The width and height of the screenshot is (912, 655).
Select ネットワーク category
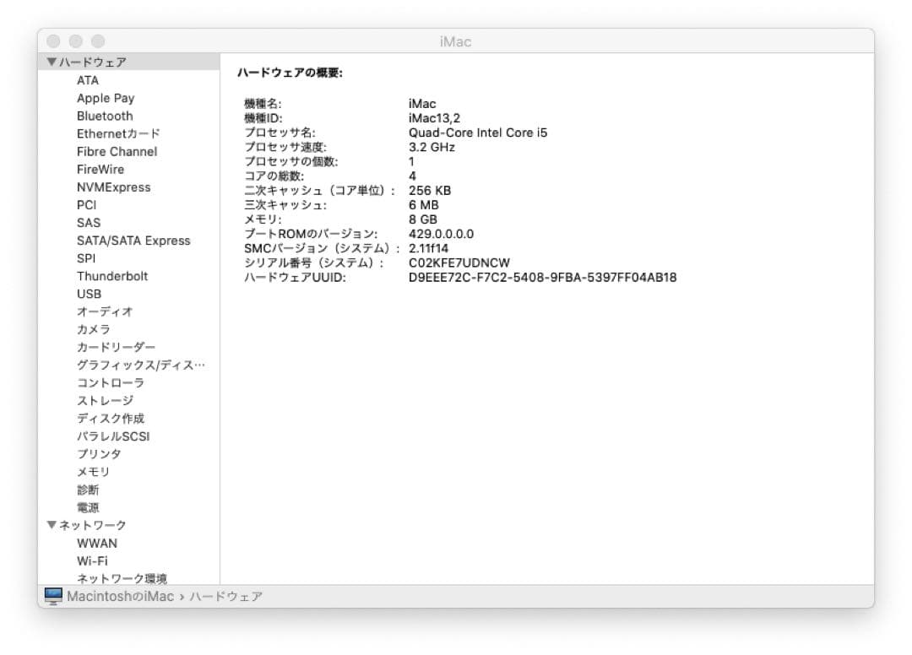pos(93,525)
